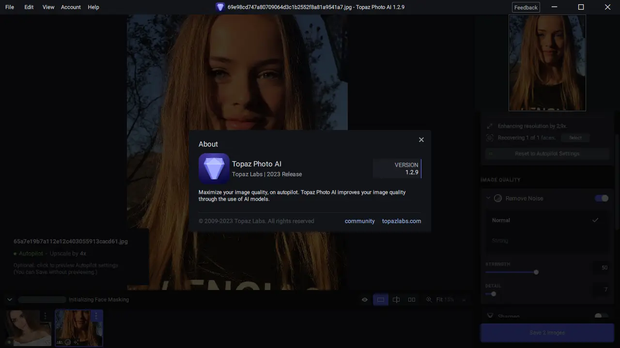620x348 pixels.
Task: Open the first thumbnail's three-dot menu
Action: 45,316
